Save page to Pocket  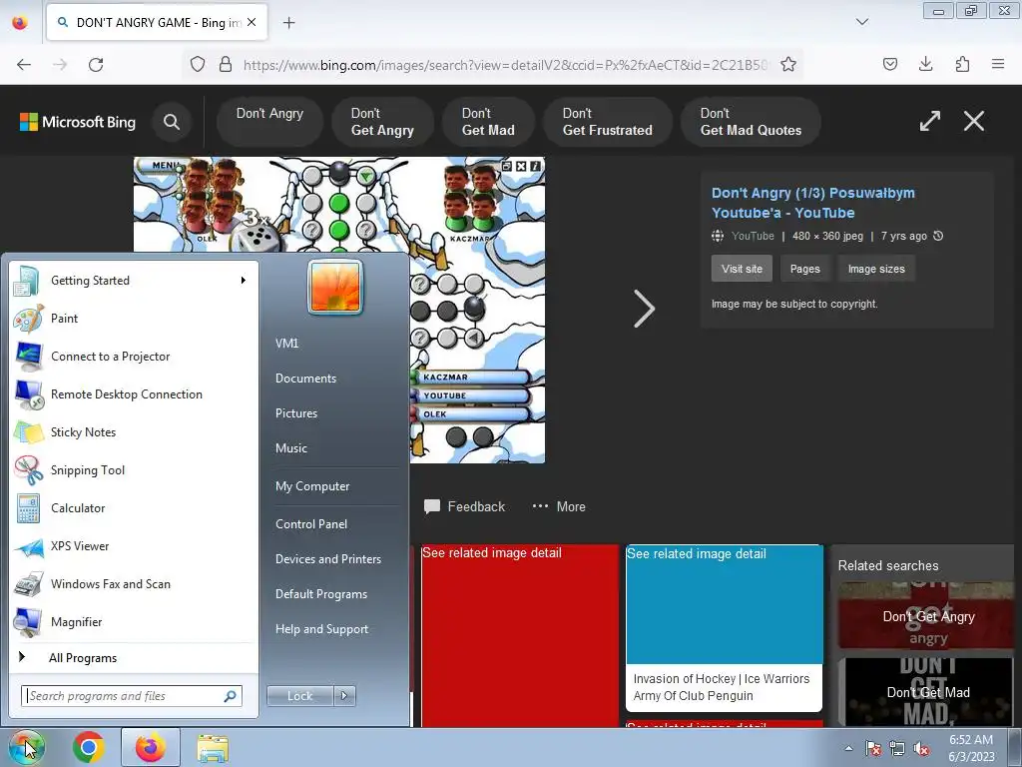click(889, 64)
